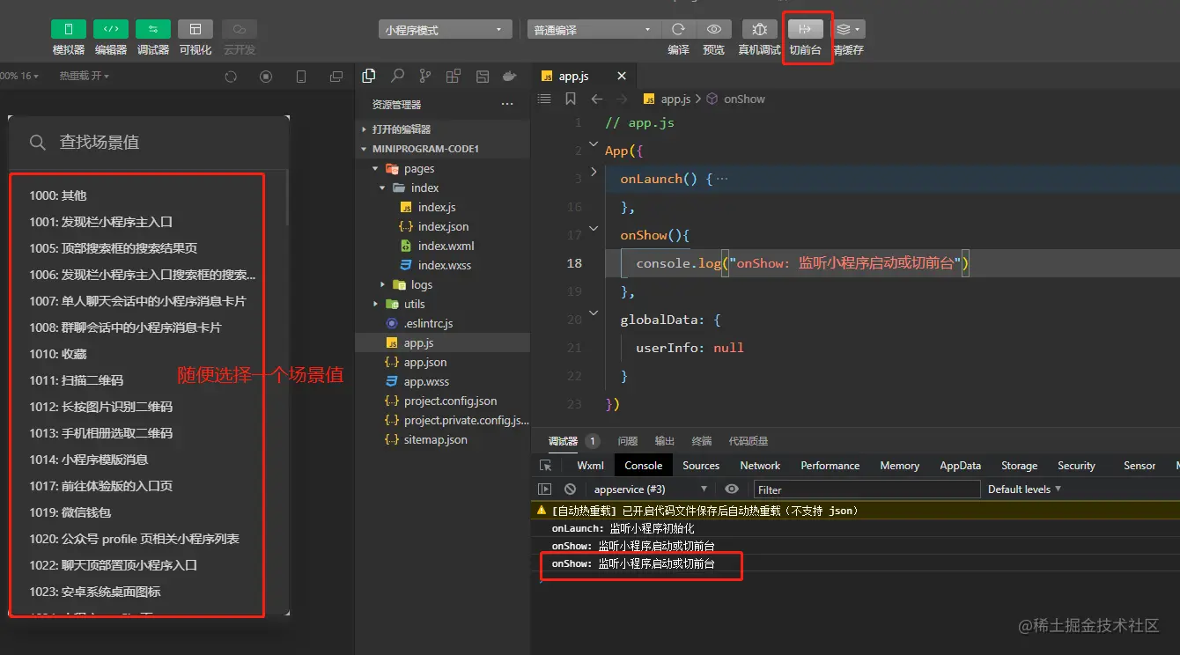Viewport: 1180px width, 655px height.
Task: Click the 真机调试 bug icon
Action: coord(760,30)
